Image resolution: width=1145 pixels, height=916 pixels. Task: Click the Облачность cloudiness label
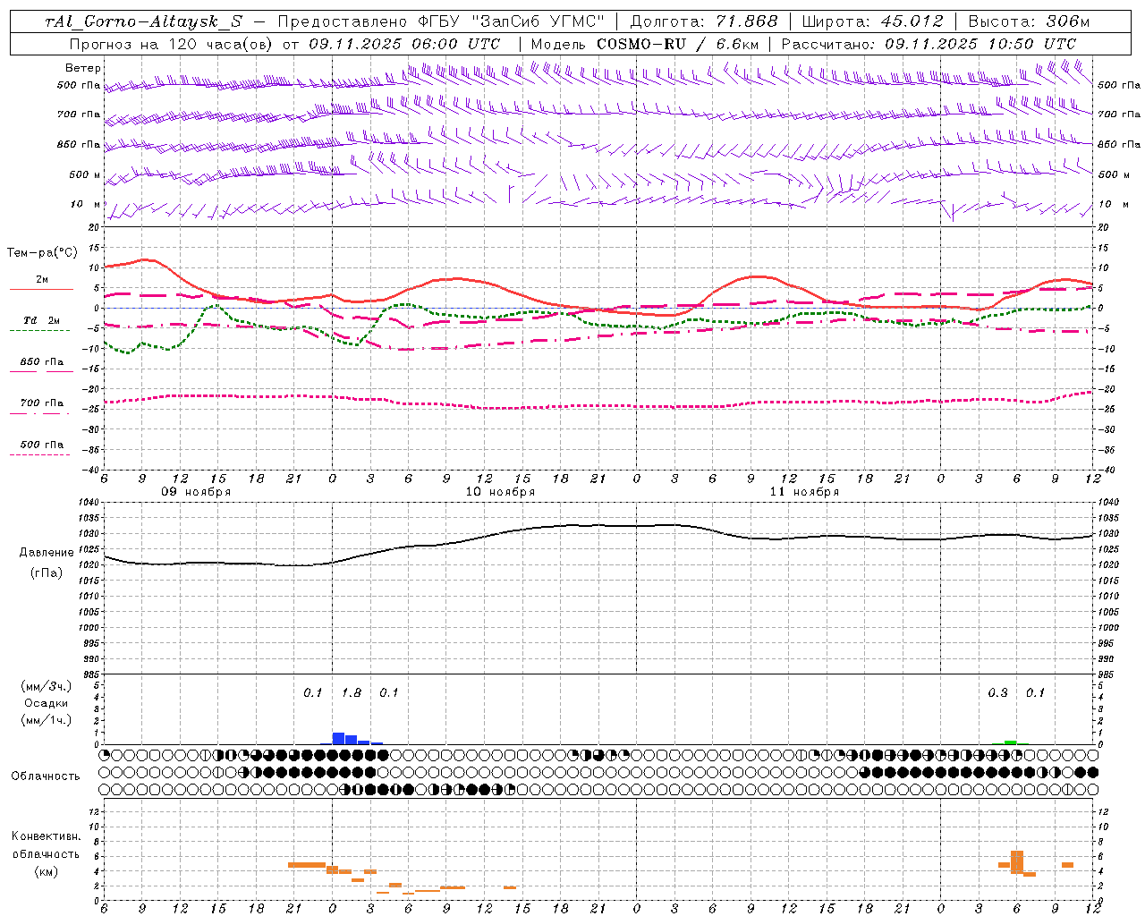(46, 776)
